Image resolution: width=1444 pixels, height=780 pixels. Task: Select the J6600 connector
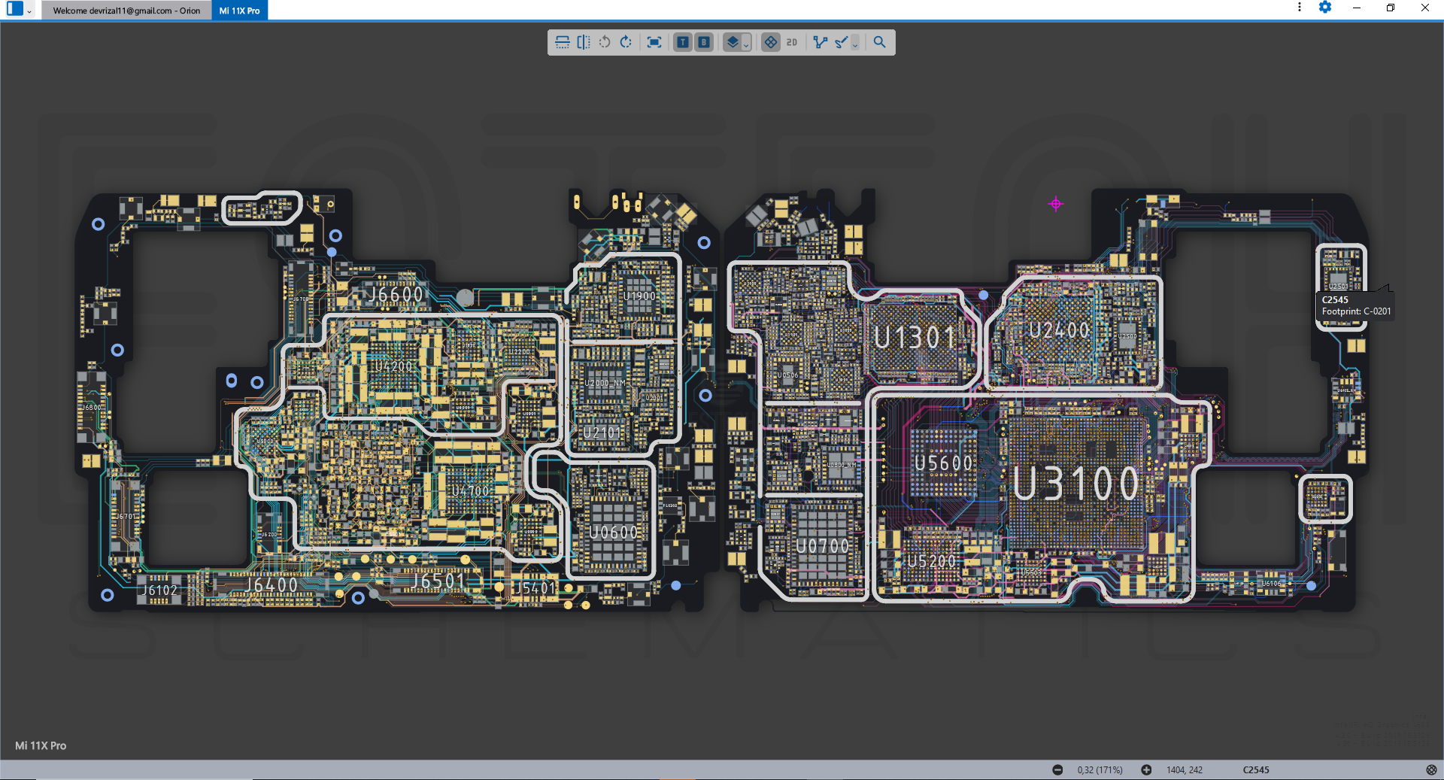pos(396,295)
